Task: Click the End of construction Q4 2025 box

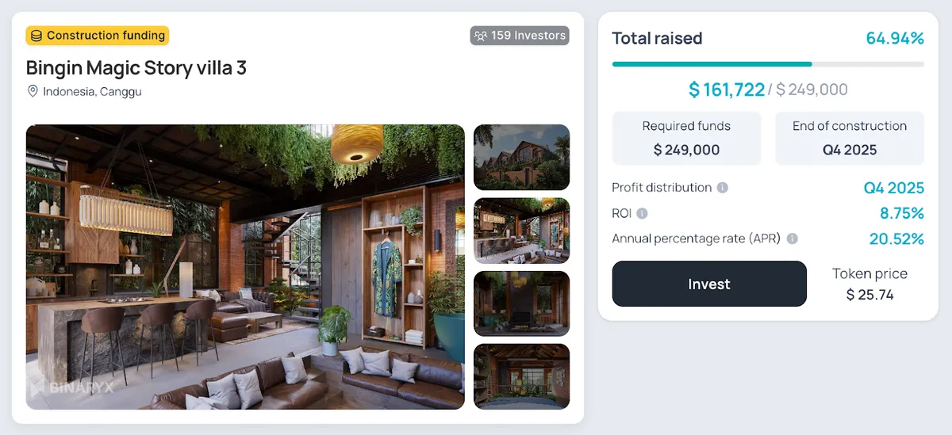Action: pyautogui.click(x=849, y=138)
